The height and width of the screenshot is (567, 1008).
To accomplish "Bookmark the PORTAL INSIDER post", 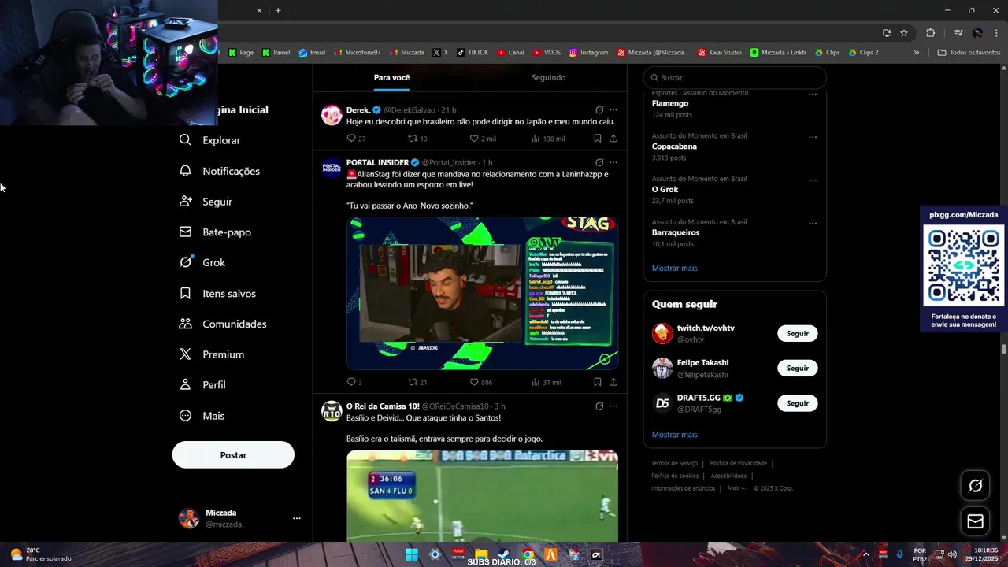I will (x=598, y=382).
